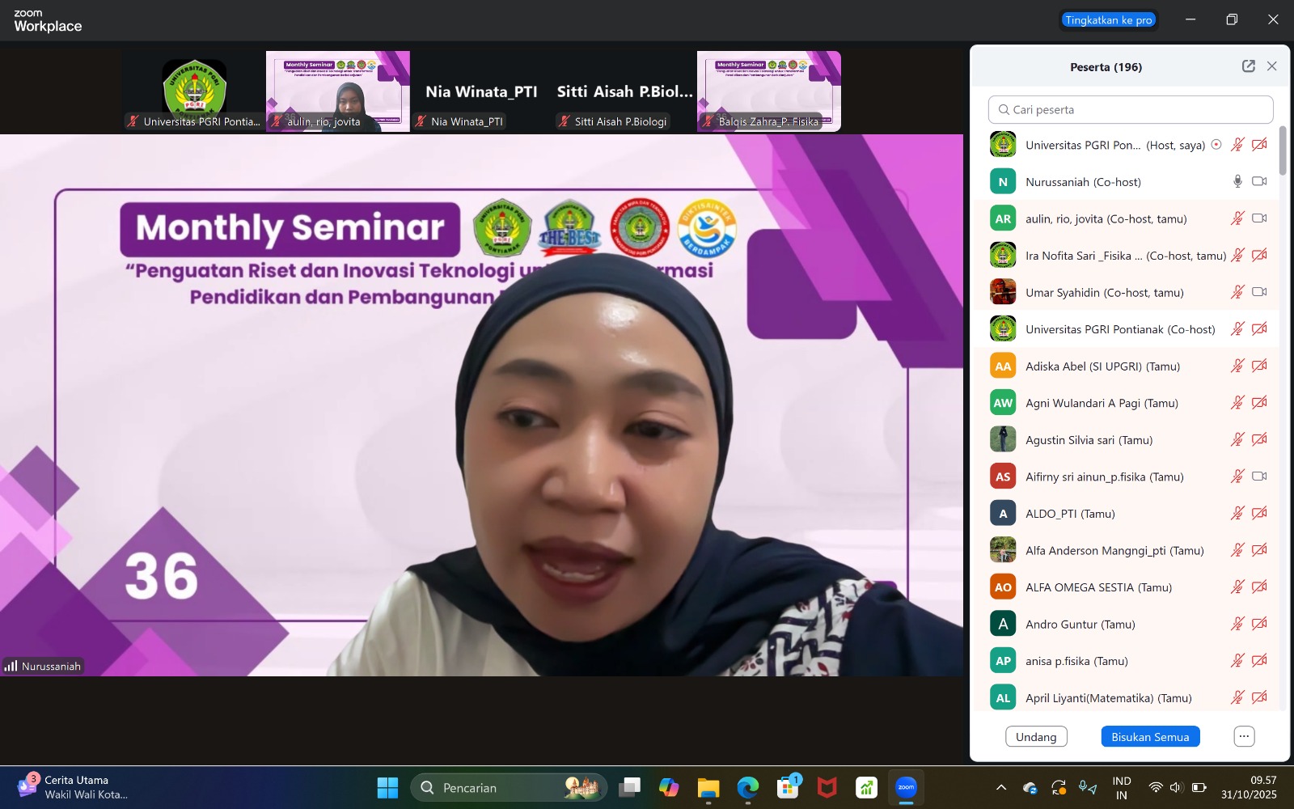Screen dimensions: 1294x809
Task: Toggle Nurussaniah's microphone icon
Action: [x=1237, y=182]
